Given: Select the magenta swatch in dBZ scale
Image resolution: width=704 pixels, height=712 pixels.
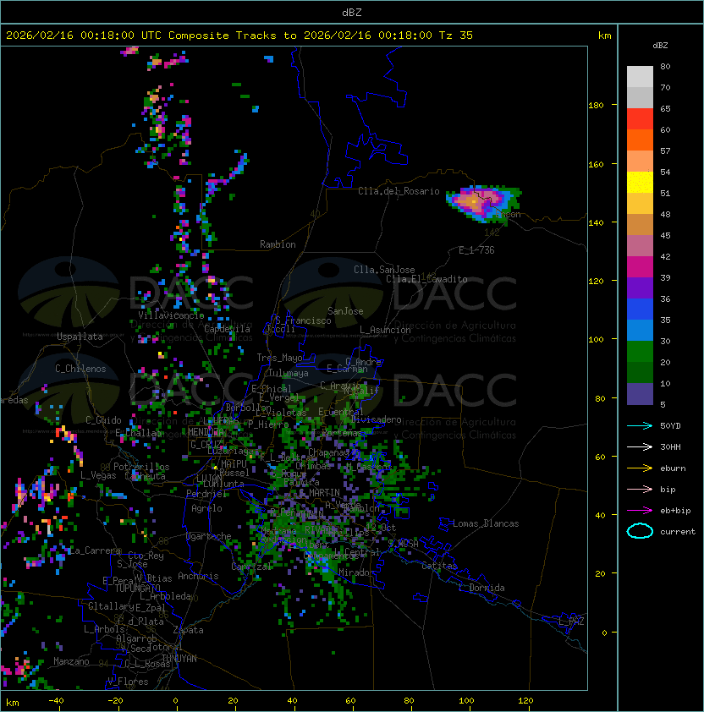Looking at the screenshot, I should pyautogui.click(x=640, y=267).
